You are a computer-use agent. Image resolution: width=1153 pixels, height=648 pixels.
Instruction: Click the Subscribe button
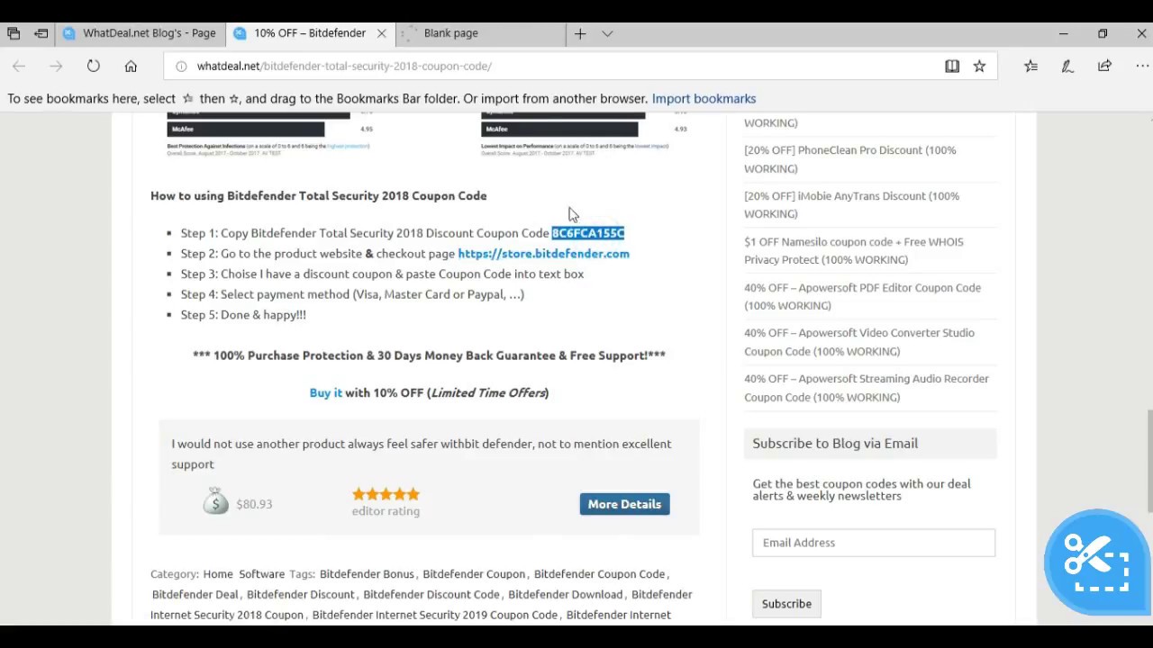tap(786, 604)
